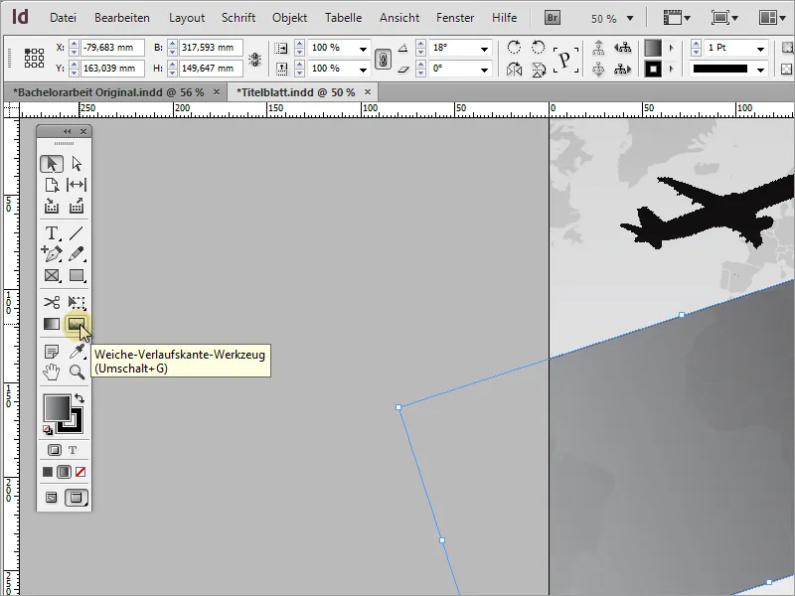
Task: Open the Schrift menu
Action: point(238,18)
